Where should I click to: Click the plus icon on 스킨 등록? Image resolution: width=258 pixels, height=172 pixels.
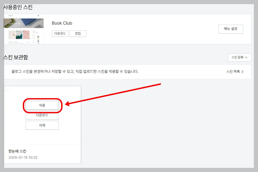click(246, 58)
